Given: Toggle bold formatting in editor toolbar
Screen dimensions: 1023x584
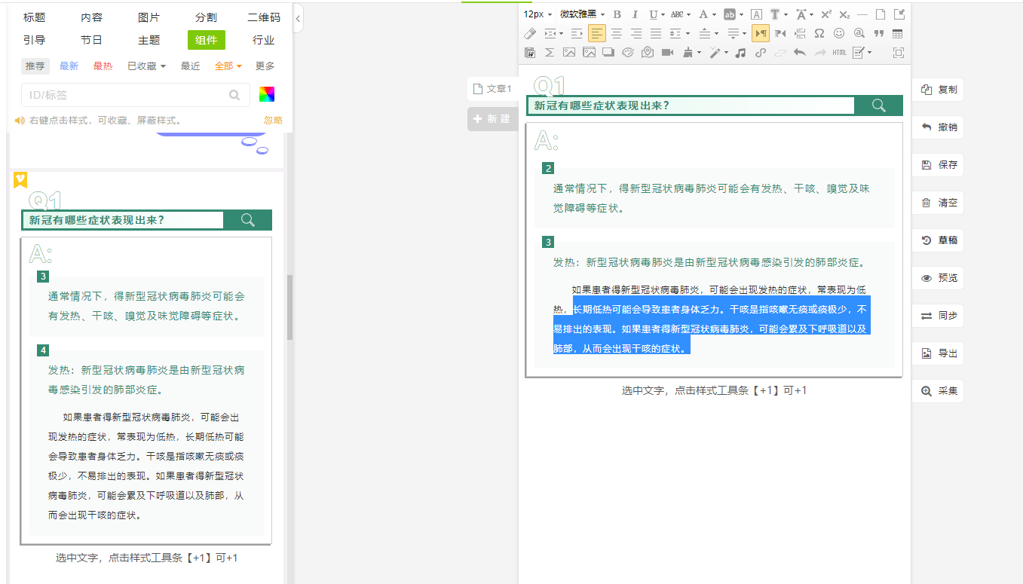Looking at the screenshot, I should coord(617,14).
